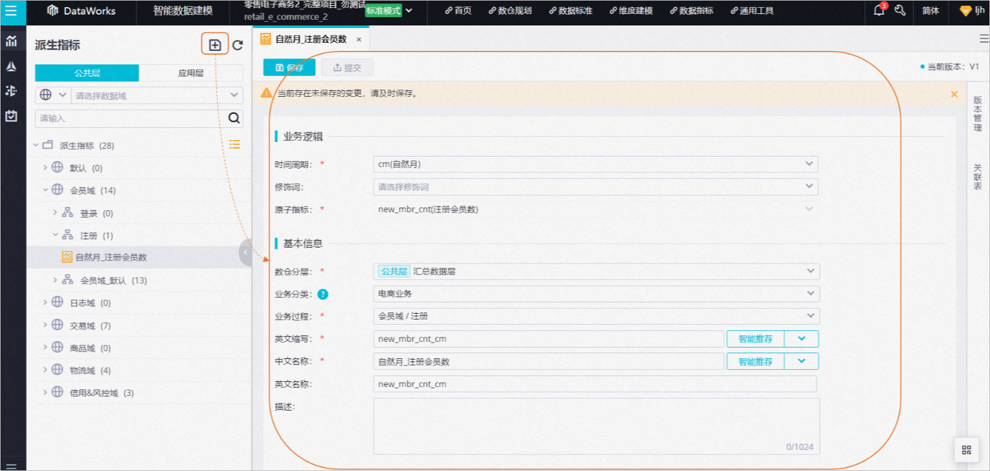990x471 pixels.
Task: Switch to the 应用层 tab
Action: pos(191,73)
